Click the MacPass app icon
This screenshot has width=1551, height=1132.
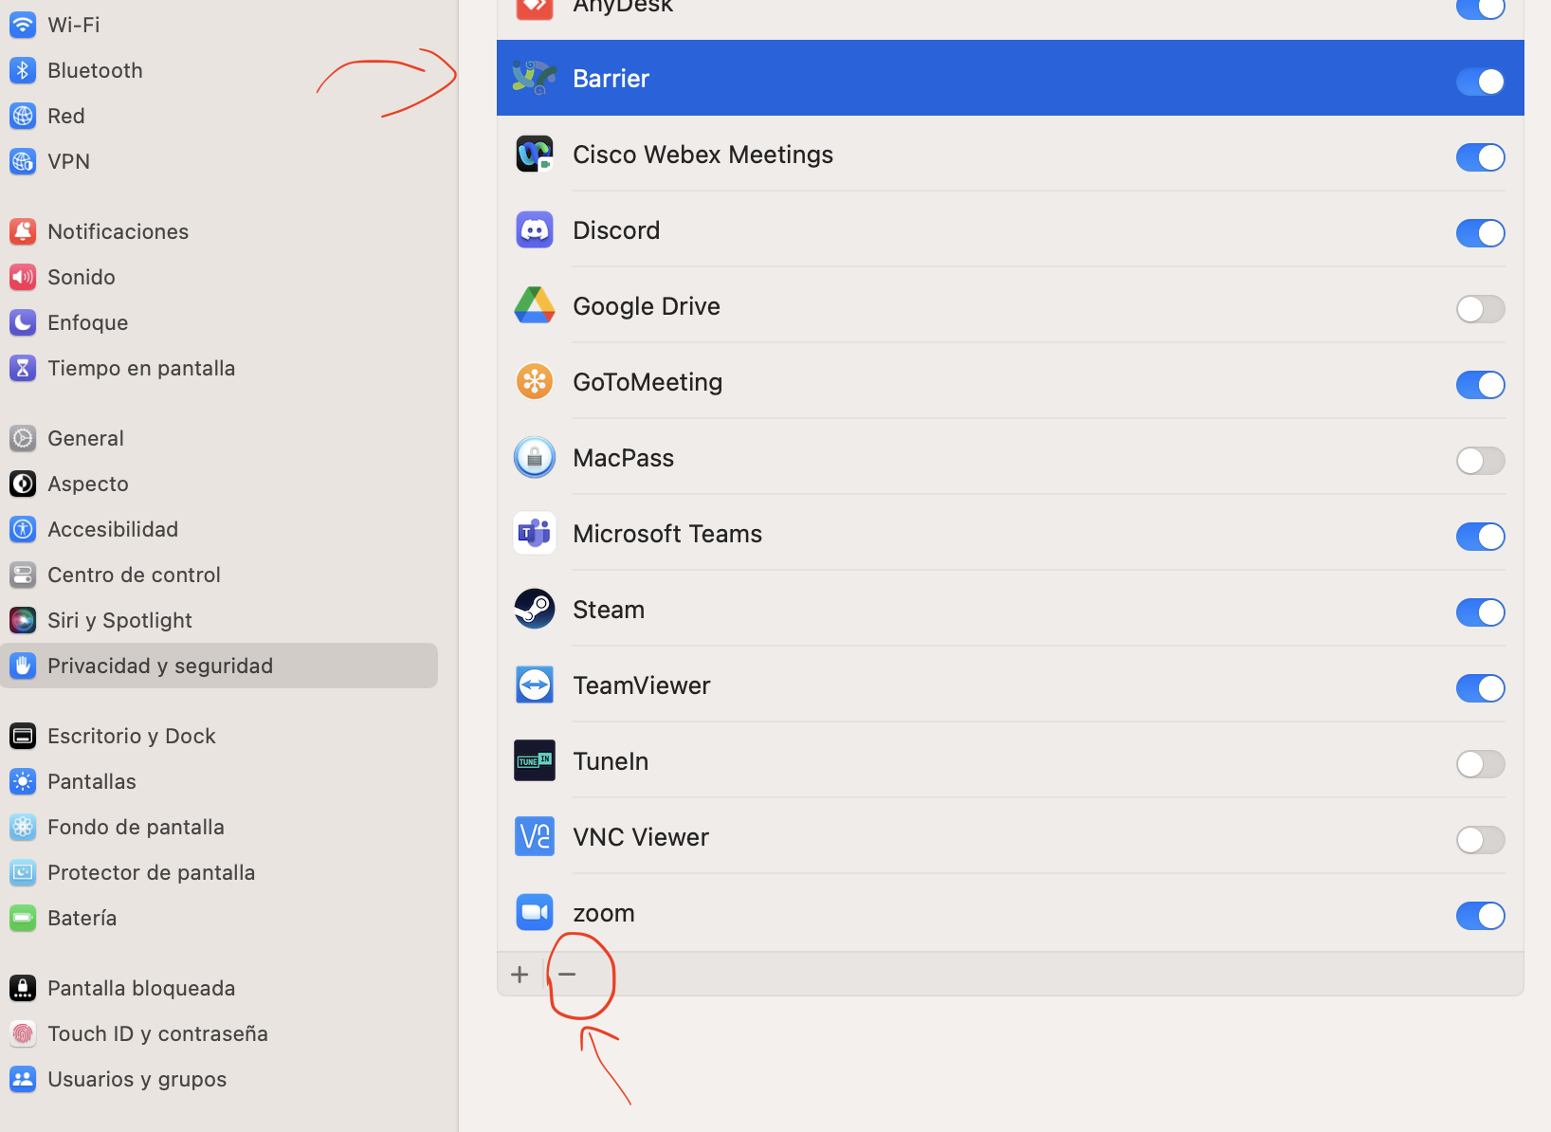(535, 457)
